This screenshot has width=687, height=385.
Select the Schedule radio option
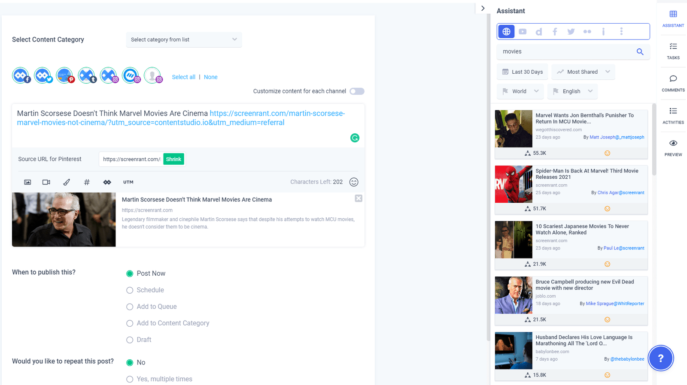[130, 290]
